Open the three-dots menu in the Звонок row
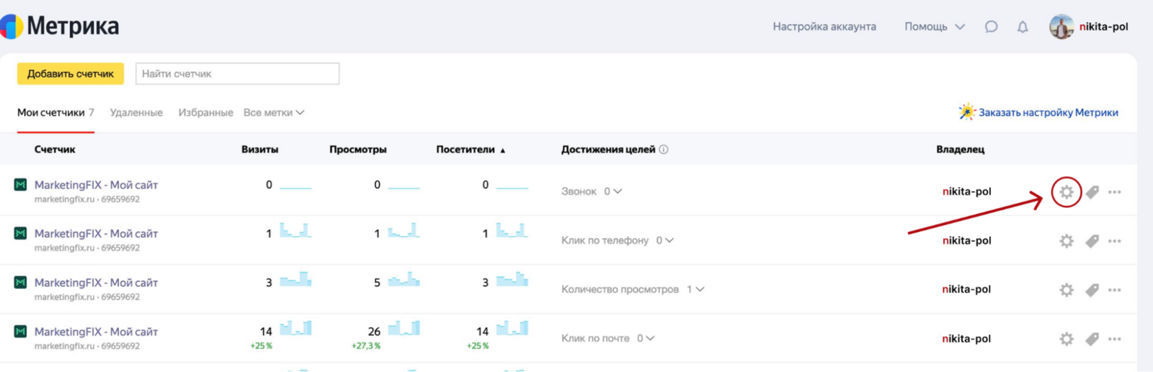The width and height of the screenshot is (1153, 372). [1115, 192]
